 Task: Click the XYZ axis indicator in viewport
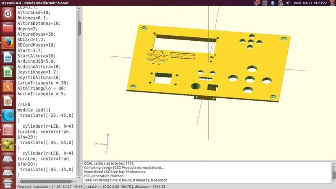[104, 143]
